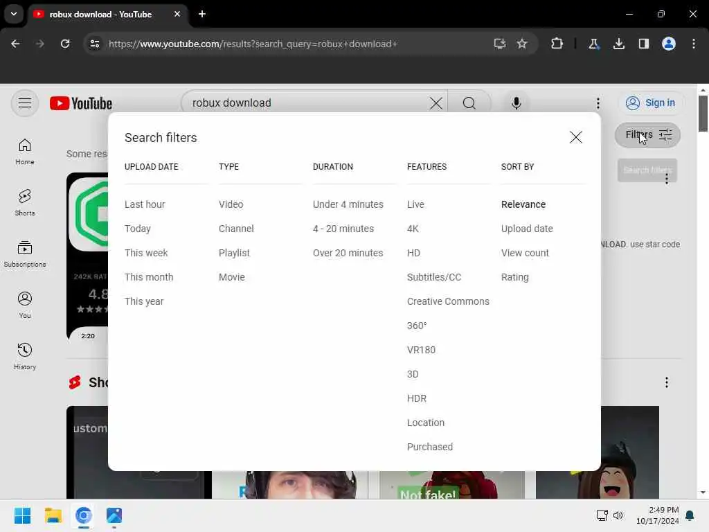
Task: Enable the 4K feature filter
Action: (413, 229)
